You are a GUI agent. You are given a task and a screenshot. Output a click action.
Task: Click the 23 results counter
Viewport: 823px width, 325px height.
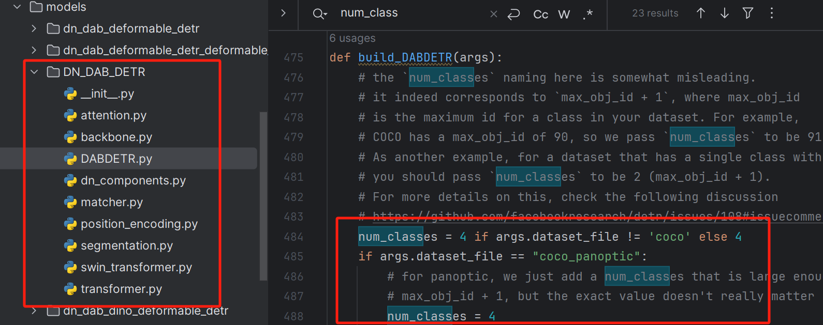655,13
